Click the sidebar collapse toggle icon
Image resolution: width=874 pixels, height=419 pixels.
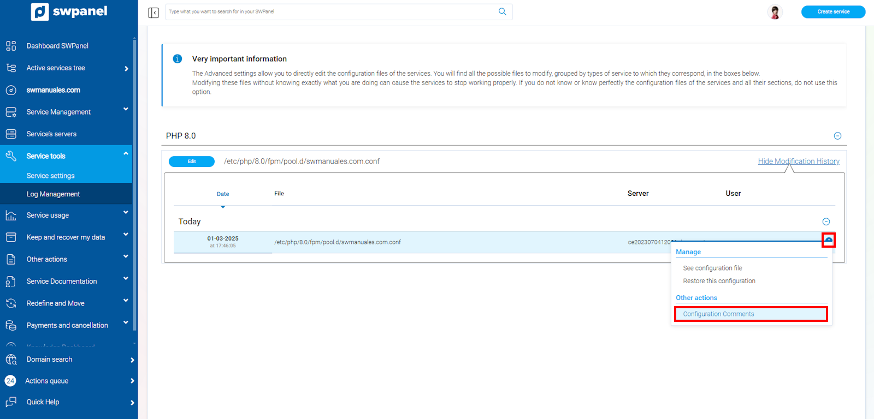click(x=153, y=13)
